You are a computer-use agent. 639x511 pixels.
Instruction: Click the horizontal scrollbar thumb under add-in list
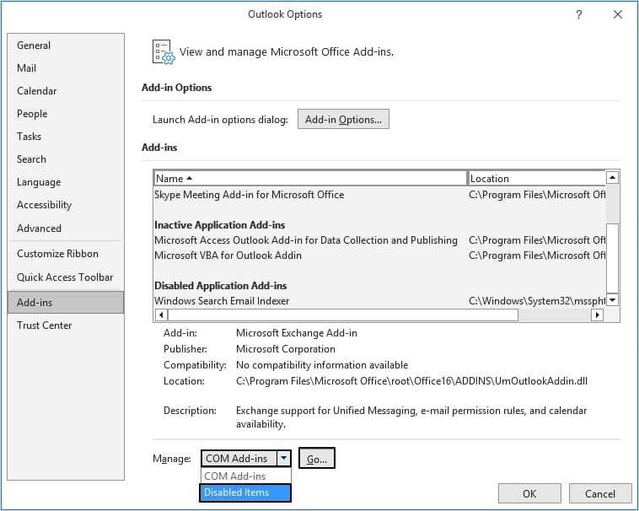(343, 315)
